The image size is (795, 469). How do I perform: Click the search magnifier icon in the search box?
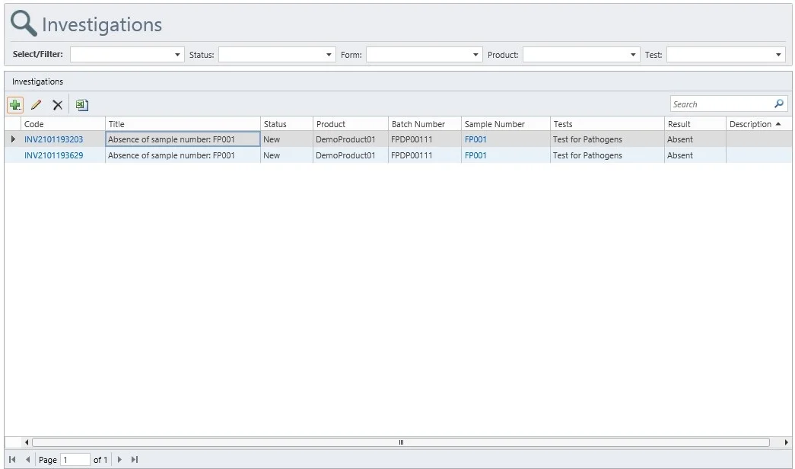coord(778,104)
